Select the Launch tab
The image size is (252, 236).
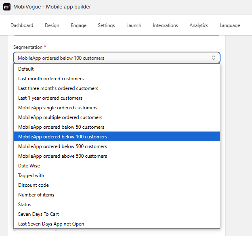coord(134,25)
